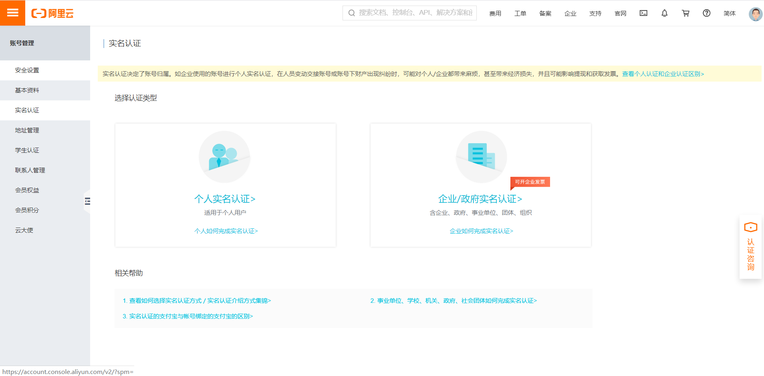Open the 认证咨询 chat widget

click(750, 247)
